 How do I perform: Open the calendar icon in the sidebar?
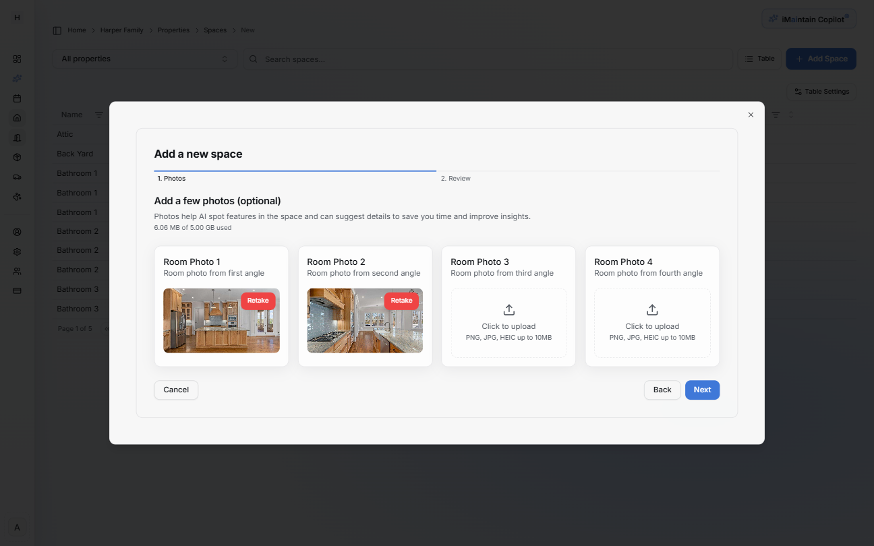tap(17, 98)
